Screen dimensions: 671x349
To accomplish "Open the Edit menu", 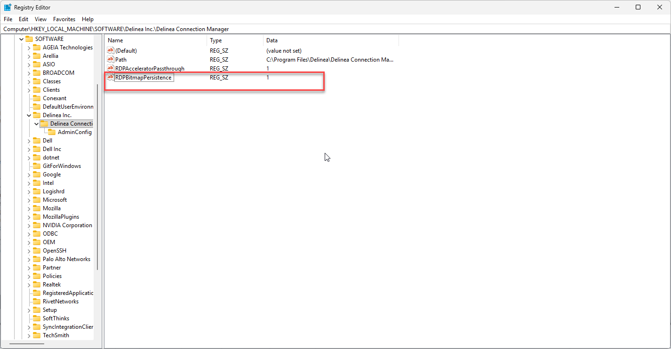I will coord(24,19).
